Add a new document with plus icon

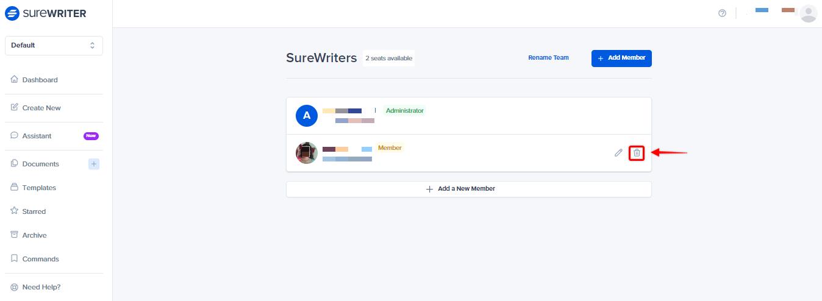(94, 164)
